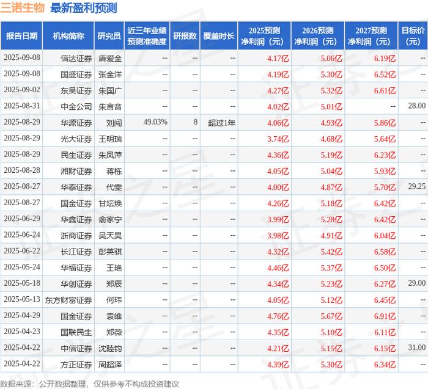This screenshot has width=428, height=389.
Task: Click the 2025-09-02 report date
Action: coord(22,90)
